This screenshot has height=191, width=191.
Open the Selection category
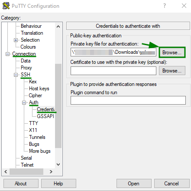(x=30, y=40)
